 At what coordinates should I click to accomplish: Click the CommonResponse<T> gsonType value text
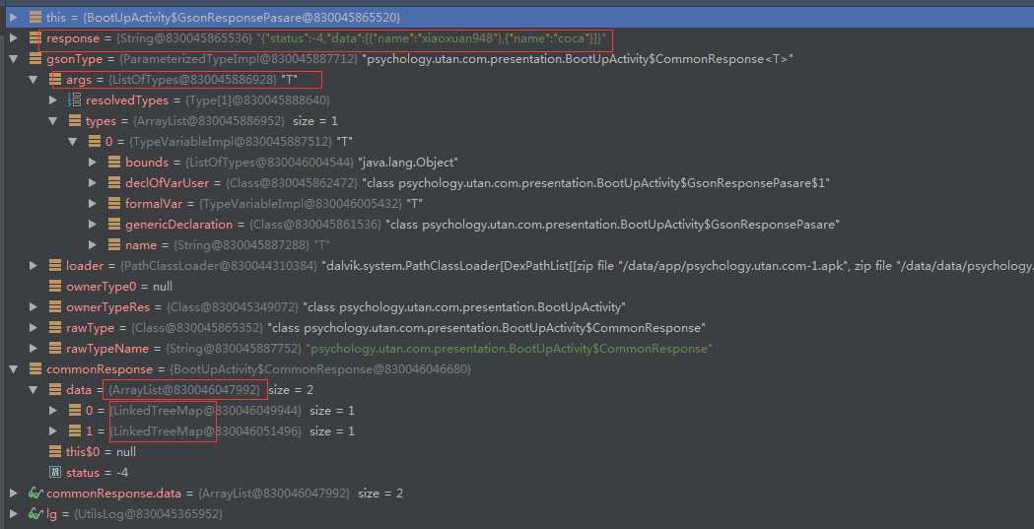coord(579,59)
